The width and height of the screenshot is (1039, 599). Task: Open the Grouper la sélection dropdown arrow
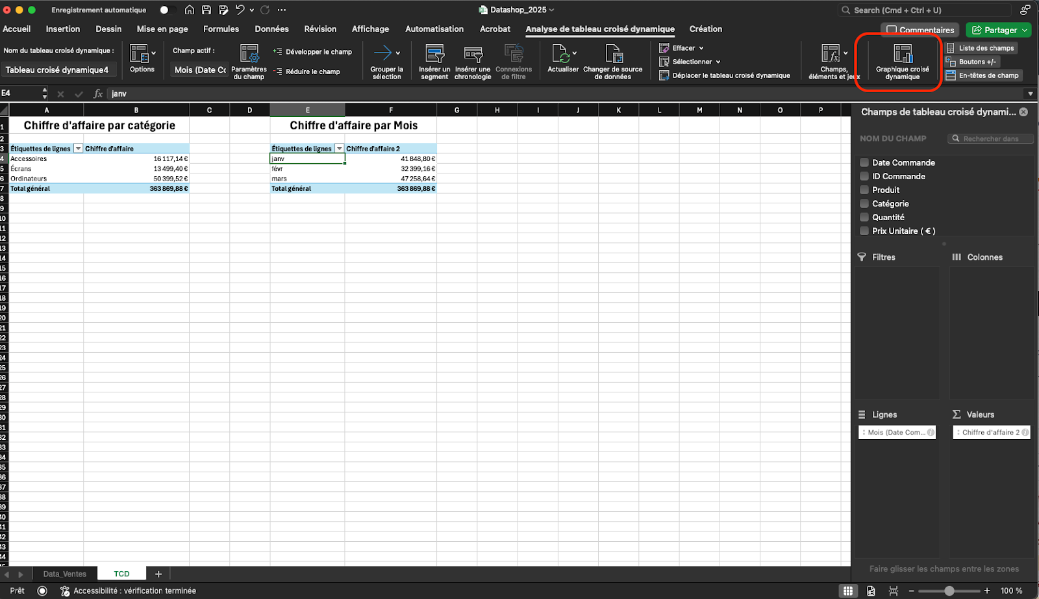(398, 53)
